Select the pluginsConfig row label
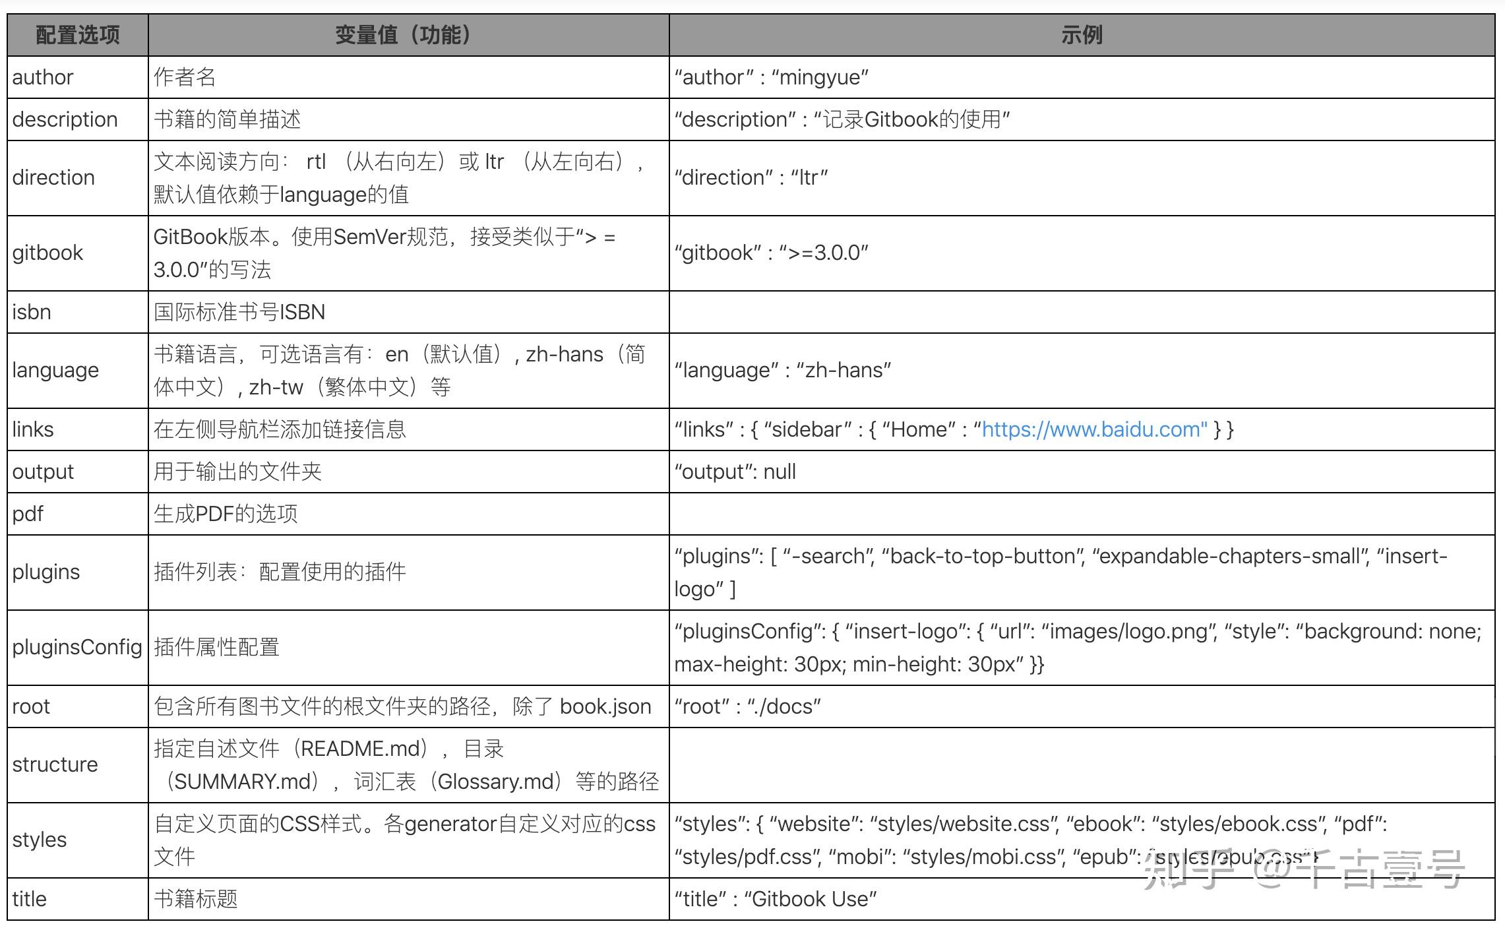This screenshot has width=1505, height=930. (77, 647)
